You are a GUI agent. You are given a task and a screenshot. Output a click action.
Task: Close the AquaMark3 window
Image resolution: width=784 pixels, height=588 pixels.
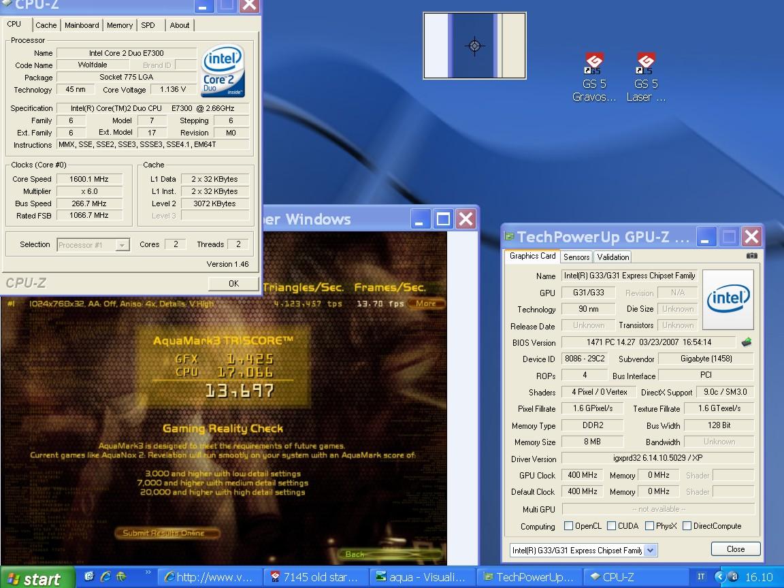coord(465,219)
